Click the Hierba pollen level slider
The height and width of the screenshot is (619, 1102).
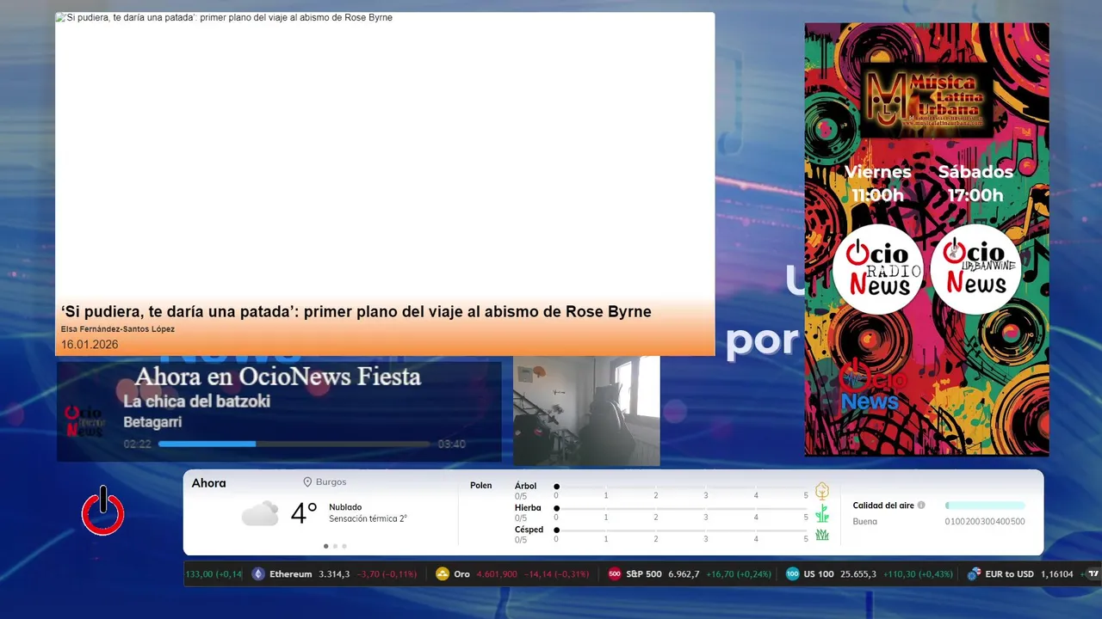pos(681,509)
